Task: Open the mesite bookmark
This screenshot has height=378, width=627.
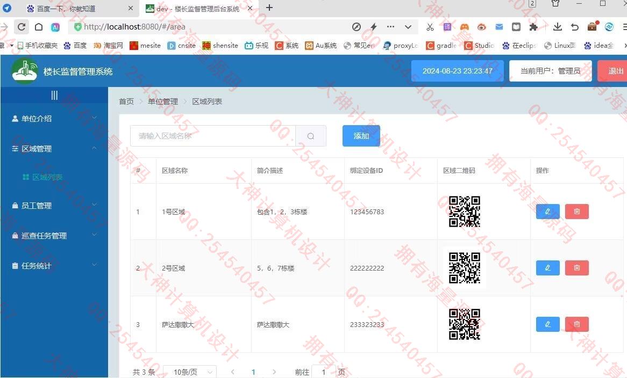Action: coord(145,46)
